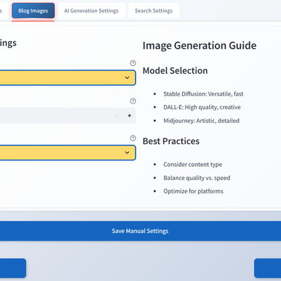Click the Save Manual Settings button
Viewport: 281px width, 281px height.
pos(140,231)
